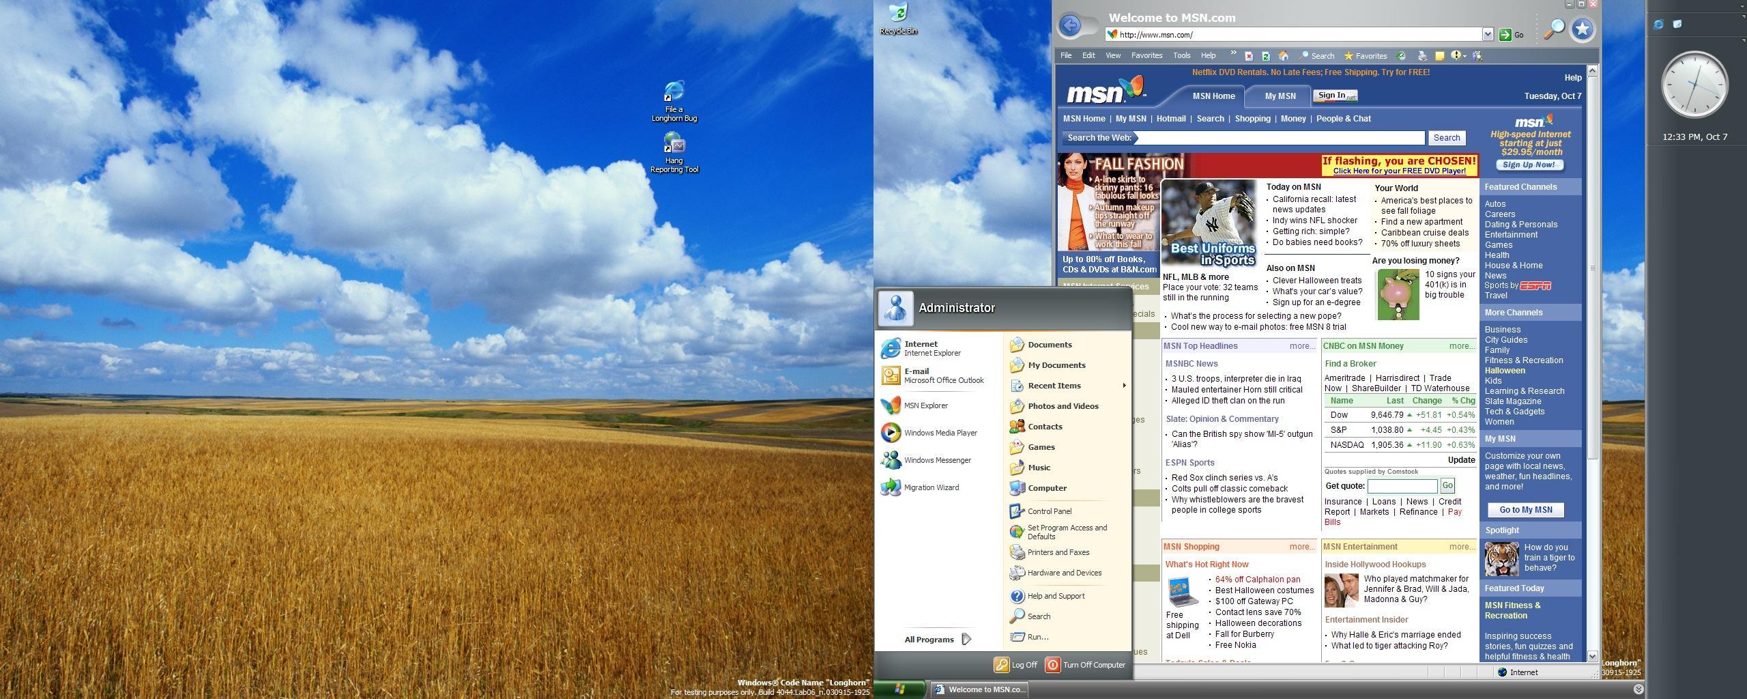Open Computer in Start menu
Viewport: 1747px width, 699px height.
click(1067, 488)
